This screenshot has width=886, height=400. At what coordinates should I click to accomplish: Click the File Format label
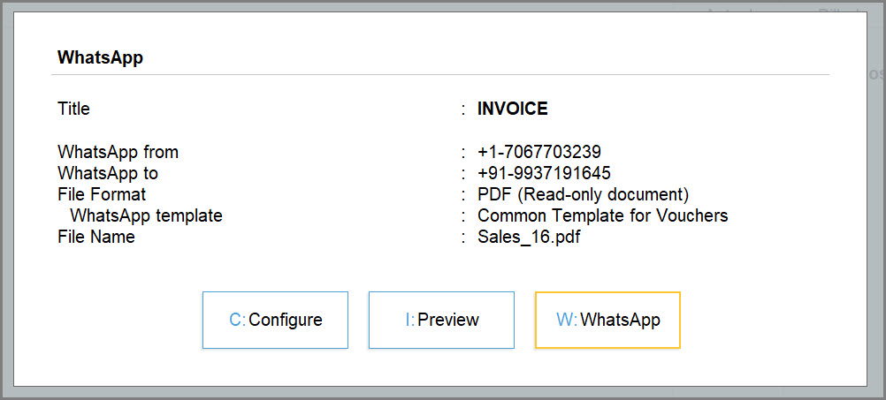(102, 194)
